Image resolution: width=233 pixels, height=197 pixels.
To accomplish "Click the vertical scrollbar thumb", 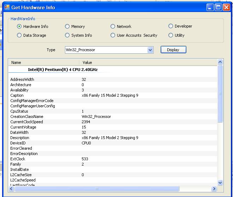I will pyautogui.click(x=220, y=94).
